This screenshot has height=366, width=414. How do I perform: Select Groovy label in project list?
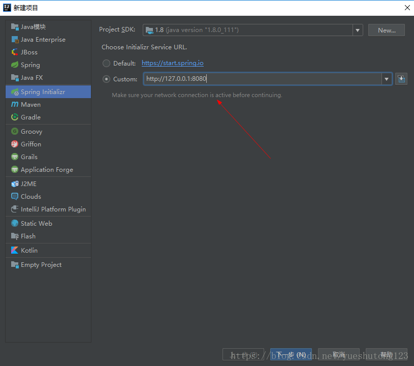[x=31, y=132]
